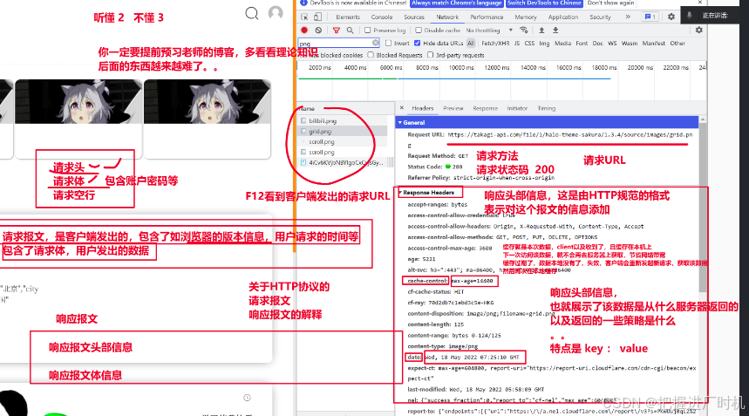
Task: Click the microphone icon in speaking overlay
Action: (x=689, y=16)
